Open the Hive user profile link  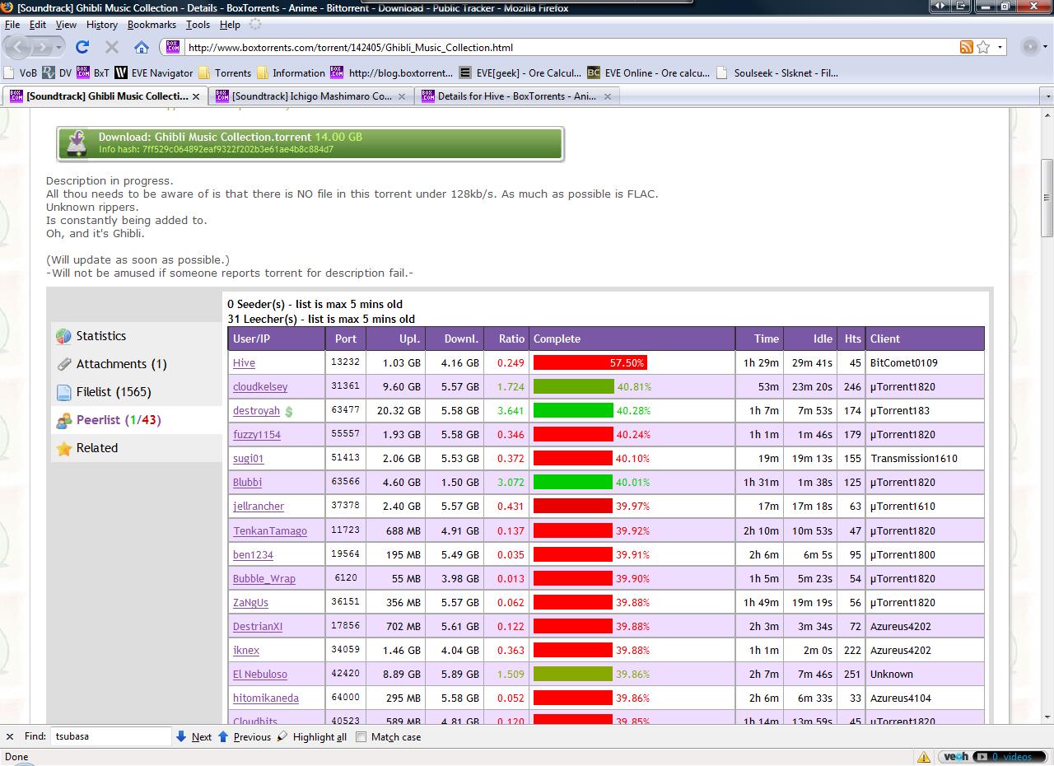click(244, 363)
